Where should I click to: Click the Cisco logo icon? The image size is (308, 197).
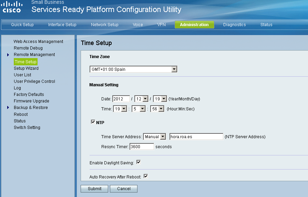[12, 7]
